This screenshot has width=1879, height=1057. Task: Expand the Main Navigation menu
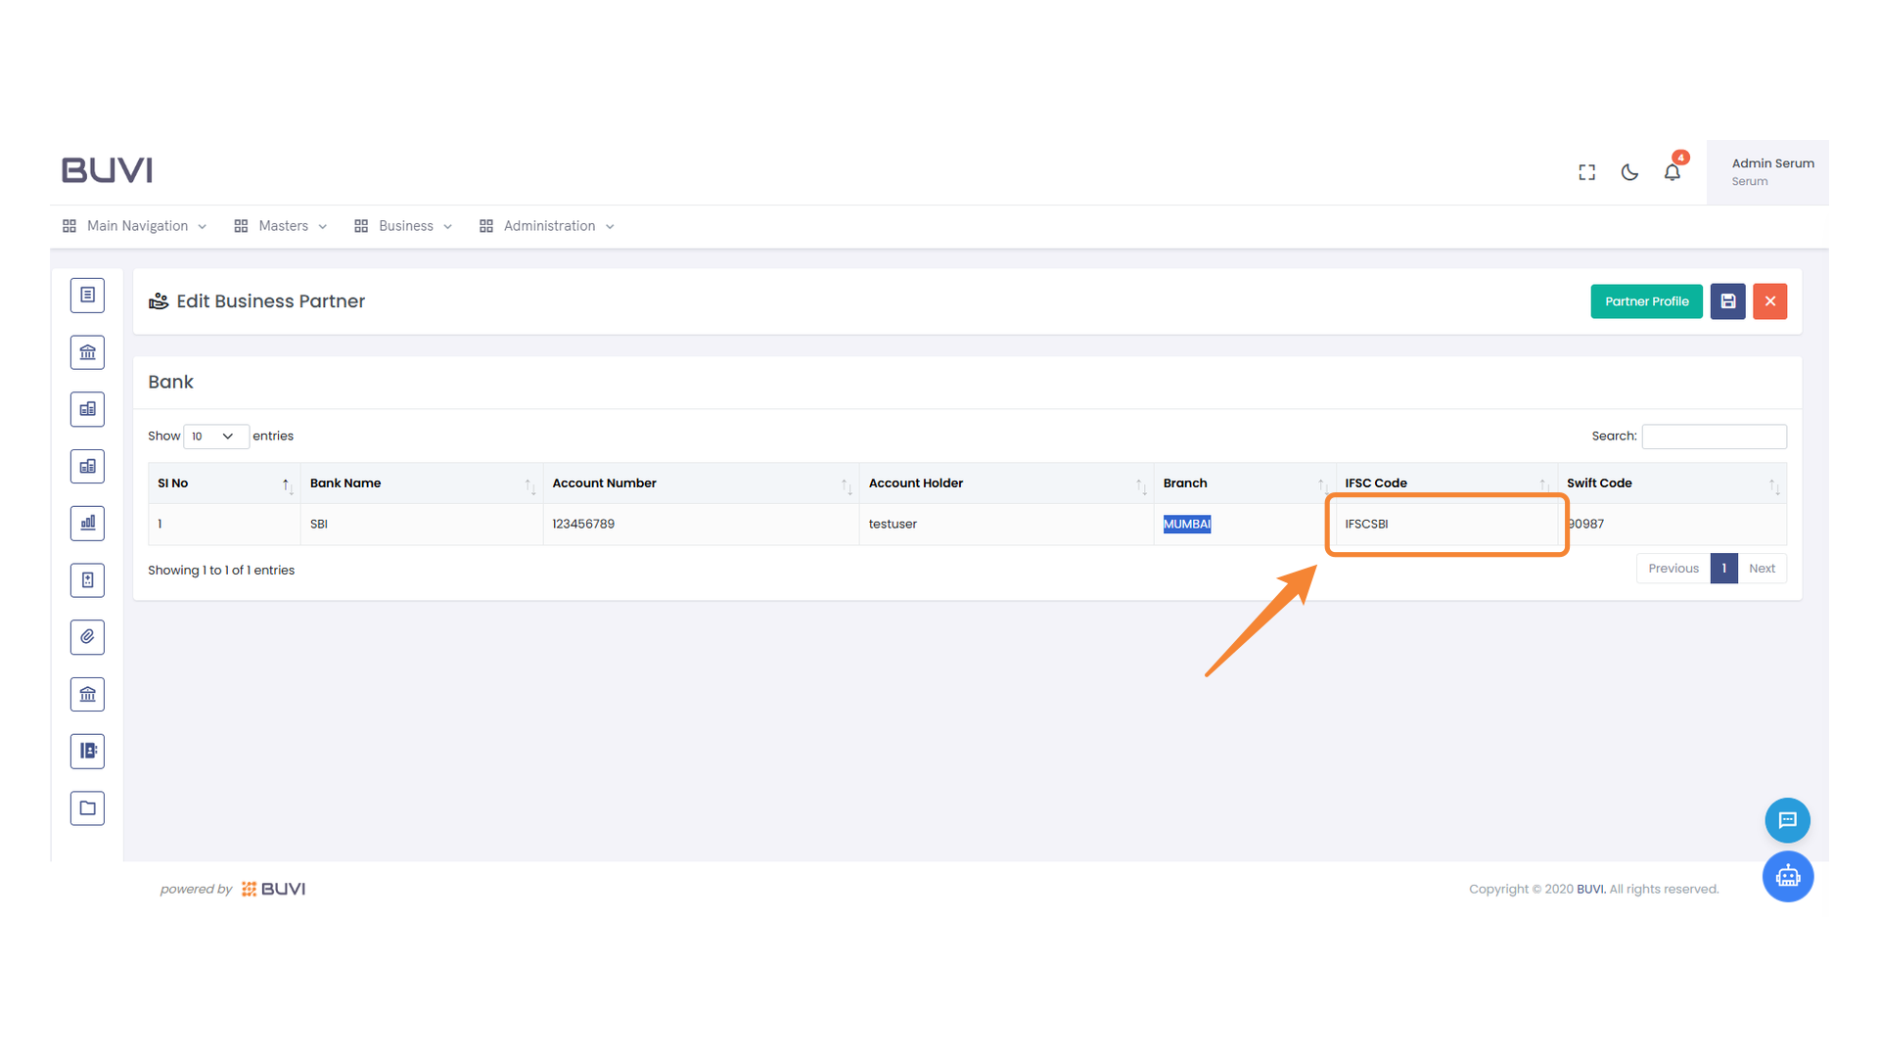135,226
